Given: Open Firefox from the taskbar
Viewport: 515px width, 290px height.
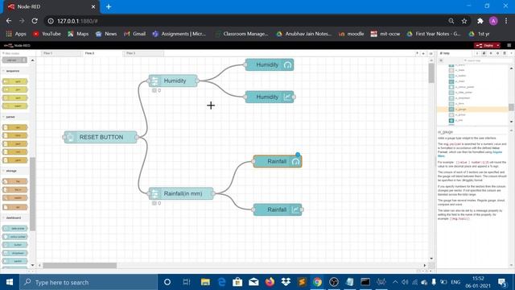Looking at the screenshot, I should (270, 282).
